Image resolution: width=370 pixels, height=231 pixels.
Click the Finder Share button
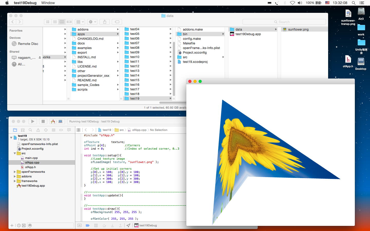(x=105, y=22)
